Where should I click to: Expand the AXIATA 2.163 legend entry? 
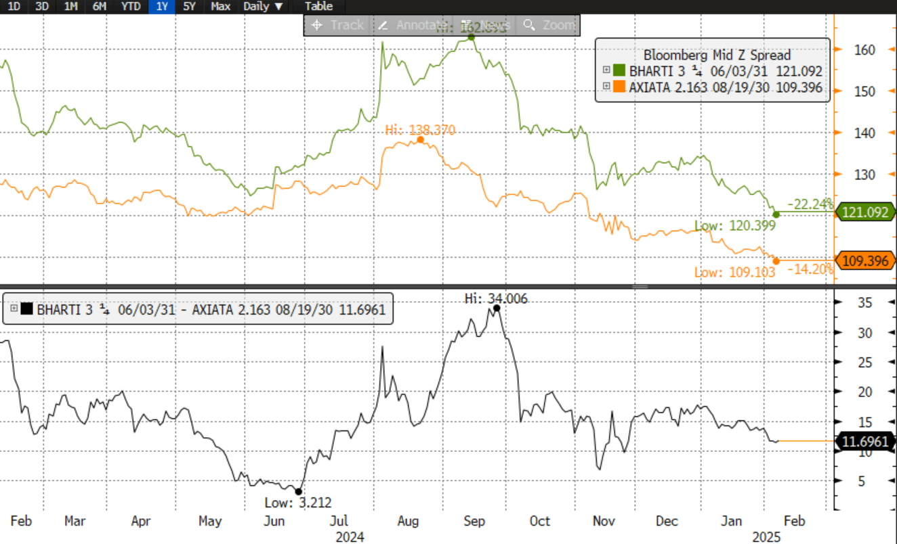click(x=606, y=87)
